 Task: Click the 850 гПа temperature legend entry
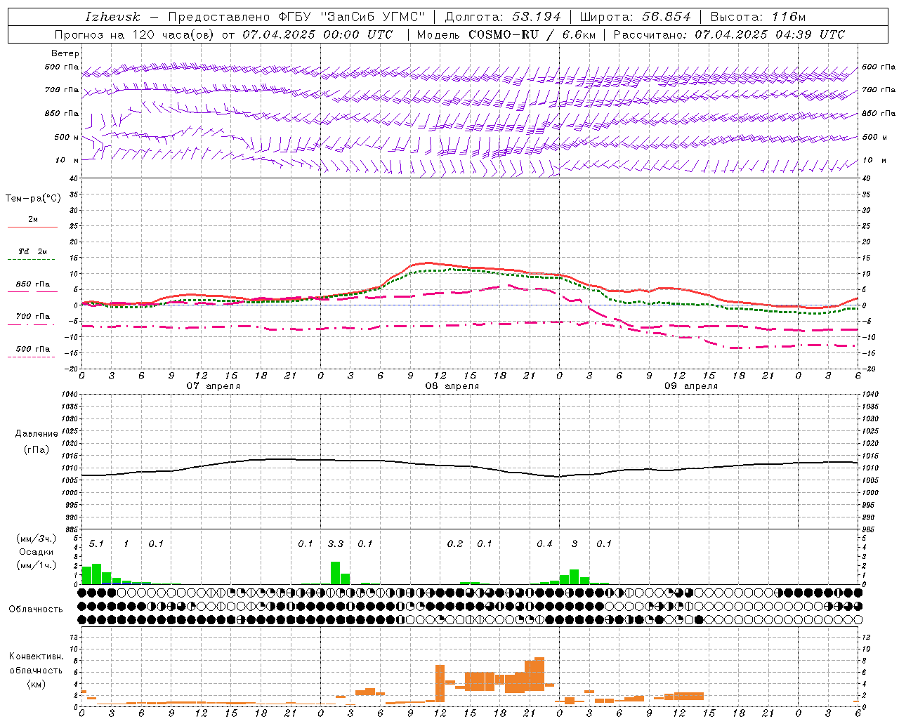click(32, 284)
